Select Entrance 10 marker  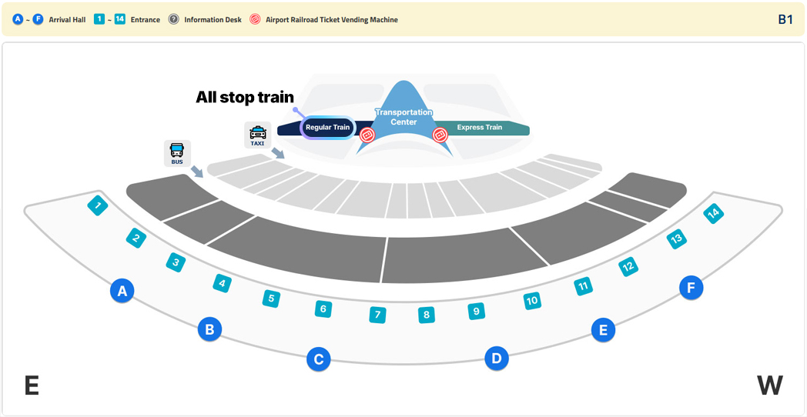(531, 301)
